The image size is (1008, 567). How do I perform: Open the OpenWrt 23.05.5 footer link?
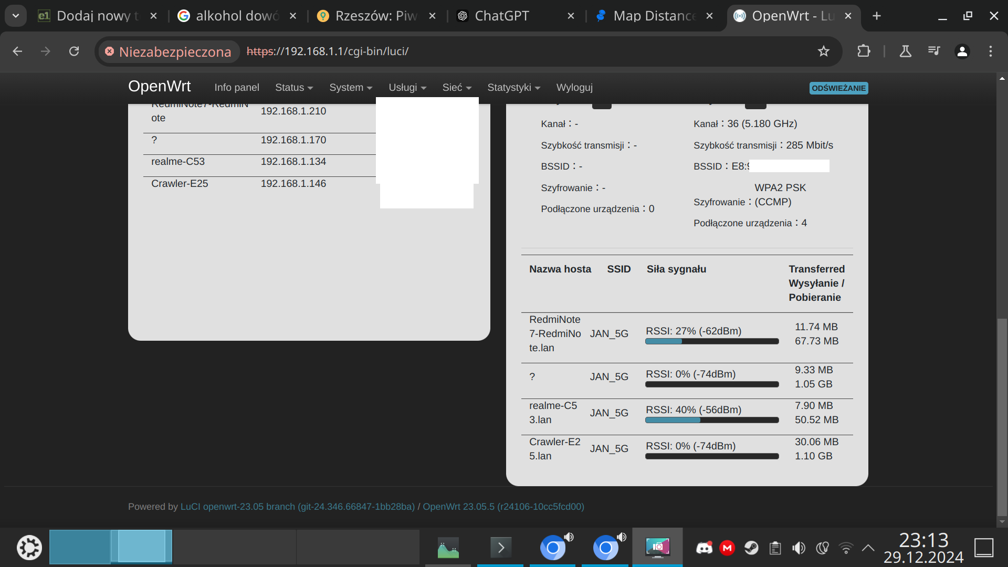[x=503, y=507]
